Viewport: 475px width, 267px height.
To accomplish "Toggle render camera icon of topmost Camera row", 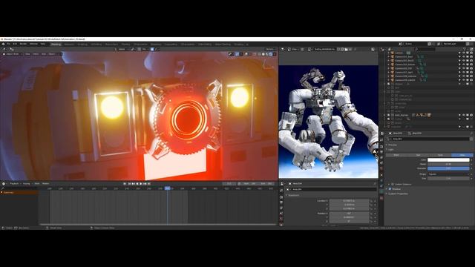I will [x=471, y=53].
